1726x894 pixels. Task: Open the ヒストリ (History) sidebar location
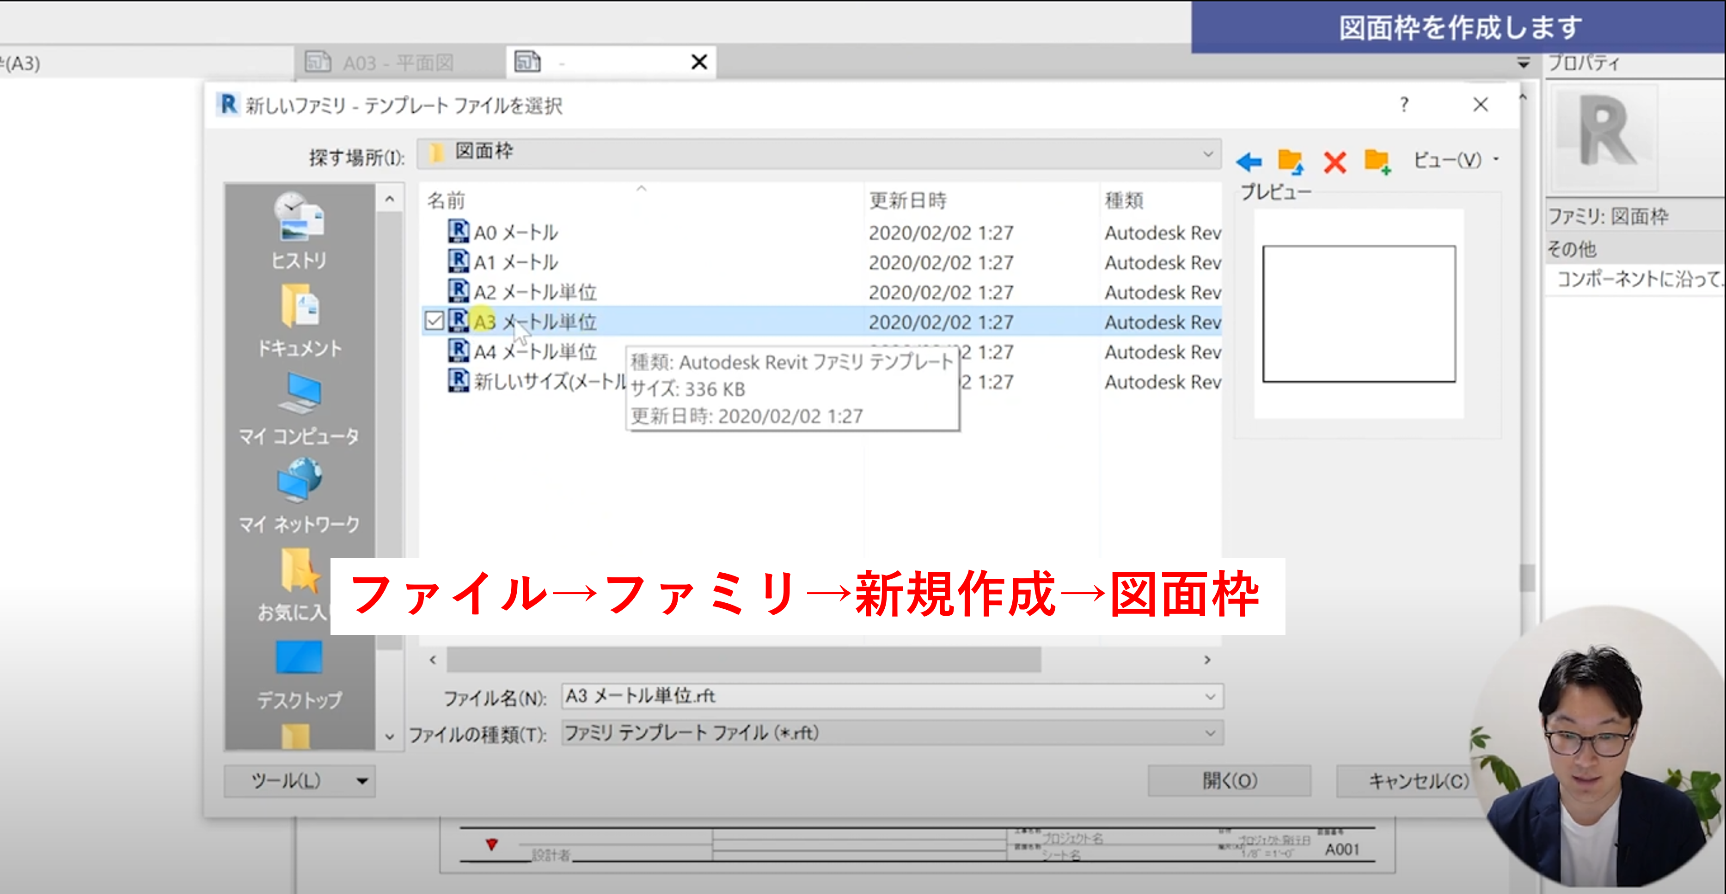pos(299,231)
